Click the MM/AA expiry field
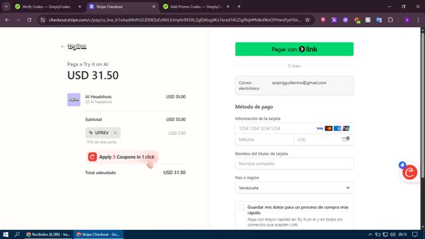This screenshot has height=239, width=425. [264, 139]
